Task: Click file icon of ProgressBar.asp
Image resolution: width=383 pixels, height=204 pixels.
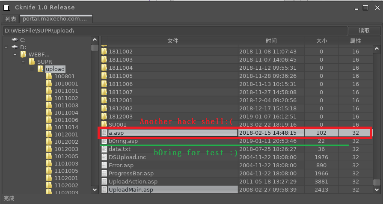Action: (104, 174)
